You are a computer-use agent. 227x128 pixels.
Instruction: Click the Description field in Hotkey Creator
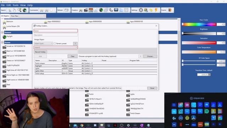tap(56, 35)
